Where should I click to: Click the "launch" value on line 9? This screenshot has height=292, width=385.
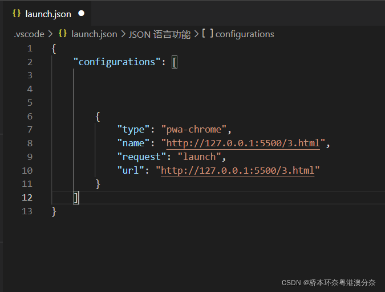click(x=199, y=157)
